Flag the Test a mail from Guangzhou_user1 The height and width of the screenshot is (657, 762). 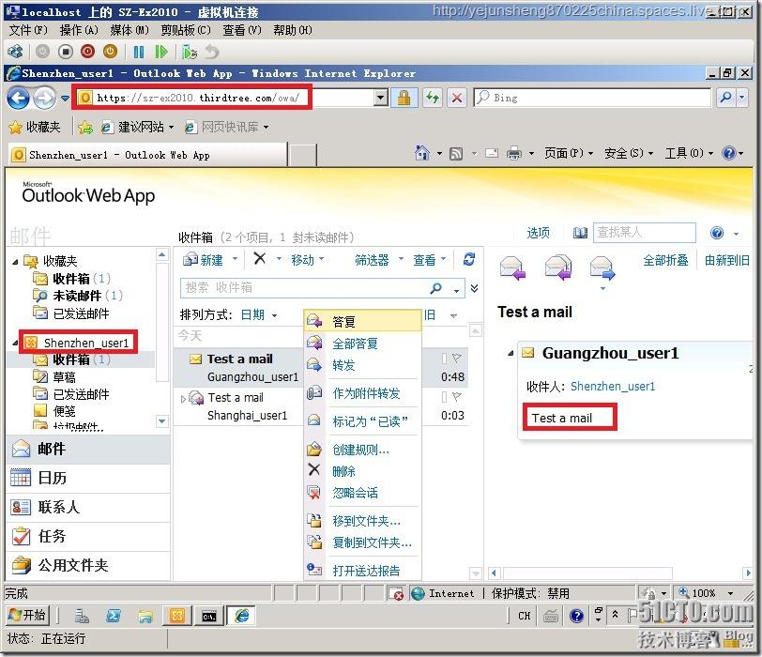click(x=456, y=359)
